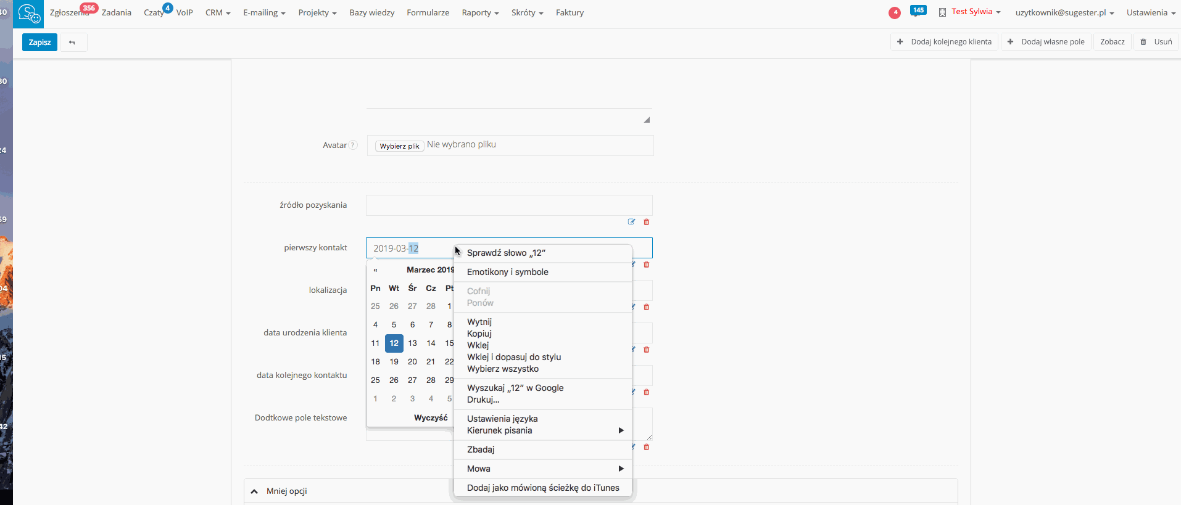1181x505 pixels.
Task: Open the chat icon with 145 badge
Action: tap(917, 12)
